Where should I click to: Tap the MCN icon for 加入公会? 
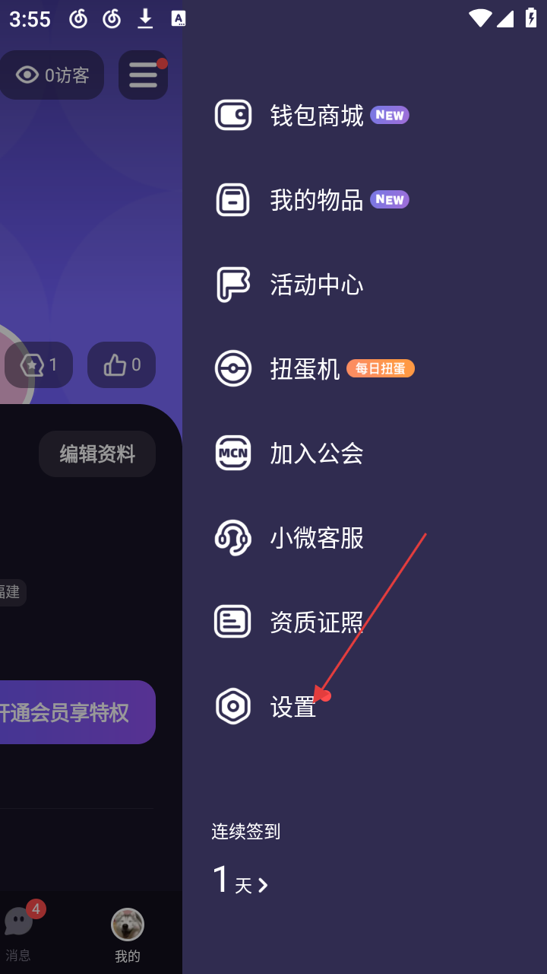pyautogui.click(x=232, y=454)
